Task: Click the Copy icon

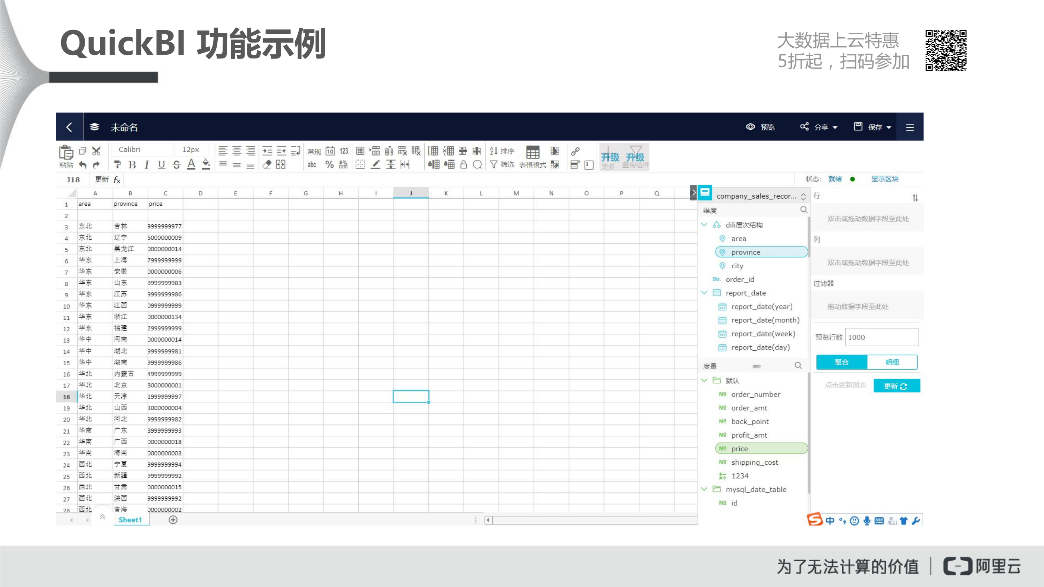Action: [x=83, y=151]
